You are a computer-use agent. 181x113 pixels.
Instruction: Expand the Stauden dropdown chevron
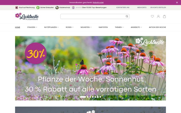36,27
